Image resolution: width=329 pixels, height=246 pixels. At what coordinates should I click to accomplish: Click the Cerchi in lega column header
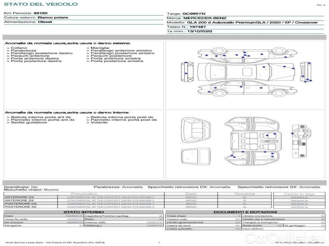click(x=299, y=194)
